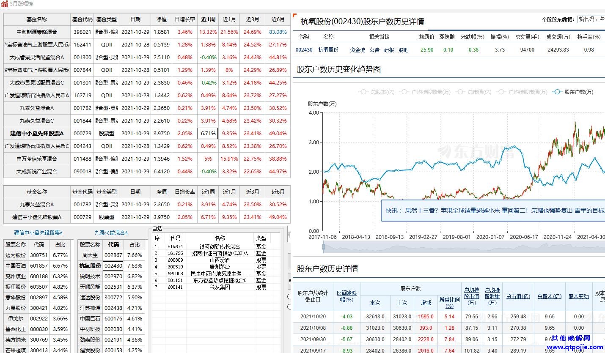Select watchlist item 贵州茅台
Screen dimensions: 605x353
coord(220,267)
